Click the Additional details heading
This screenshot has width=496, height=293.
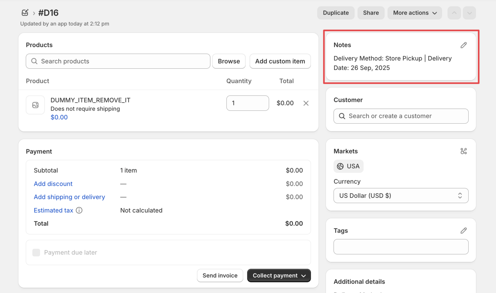pos(359,282)
